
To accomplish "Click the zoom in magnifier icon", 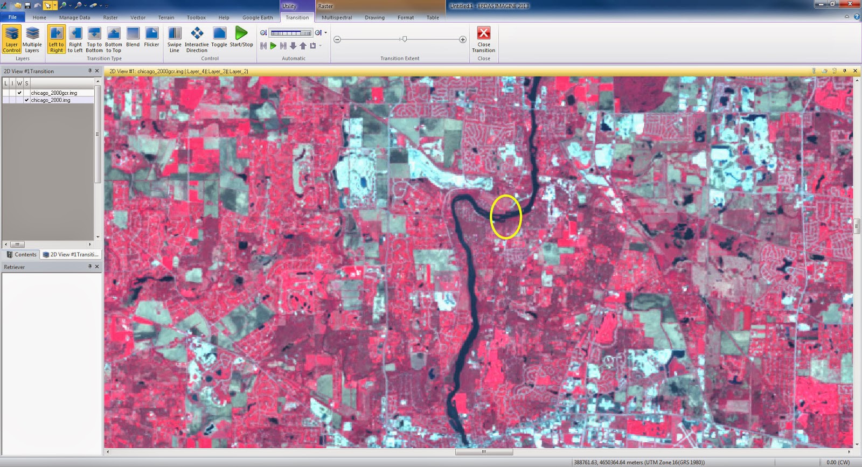I will pyautogui.click(x=63, y=5).
